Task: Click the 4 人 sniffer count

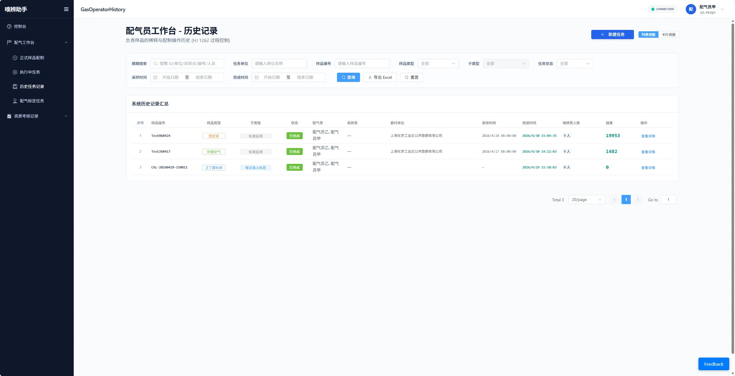Action: (x=567, y=136)
